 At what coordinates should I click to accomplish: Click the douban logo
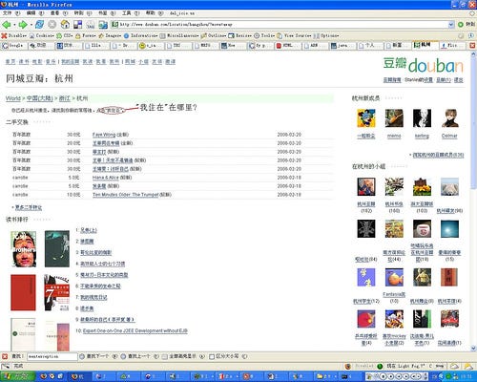click(x=423, y=65)
